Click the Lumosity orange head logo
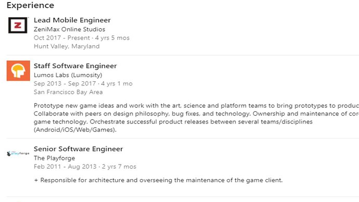Viewport: 359px width, 202px height. pyautogui.click(x=18, y=71)
